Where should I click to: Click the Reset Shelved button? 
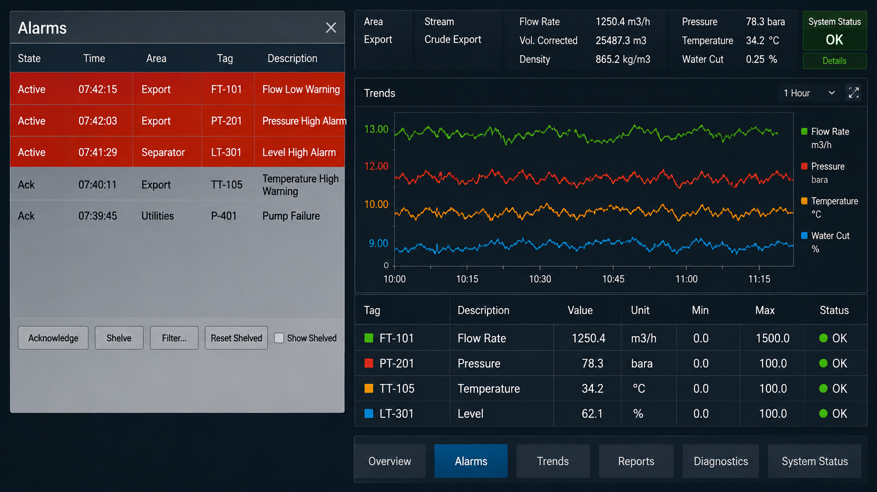[x=236, y=338]
